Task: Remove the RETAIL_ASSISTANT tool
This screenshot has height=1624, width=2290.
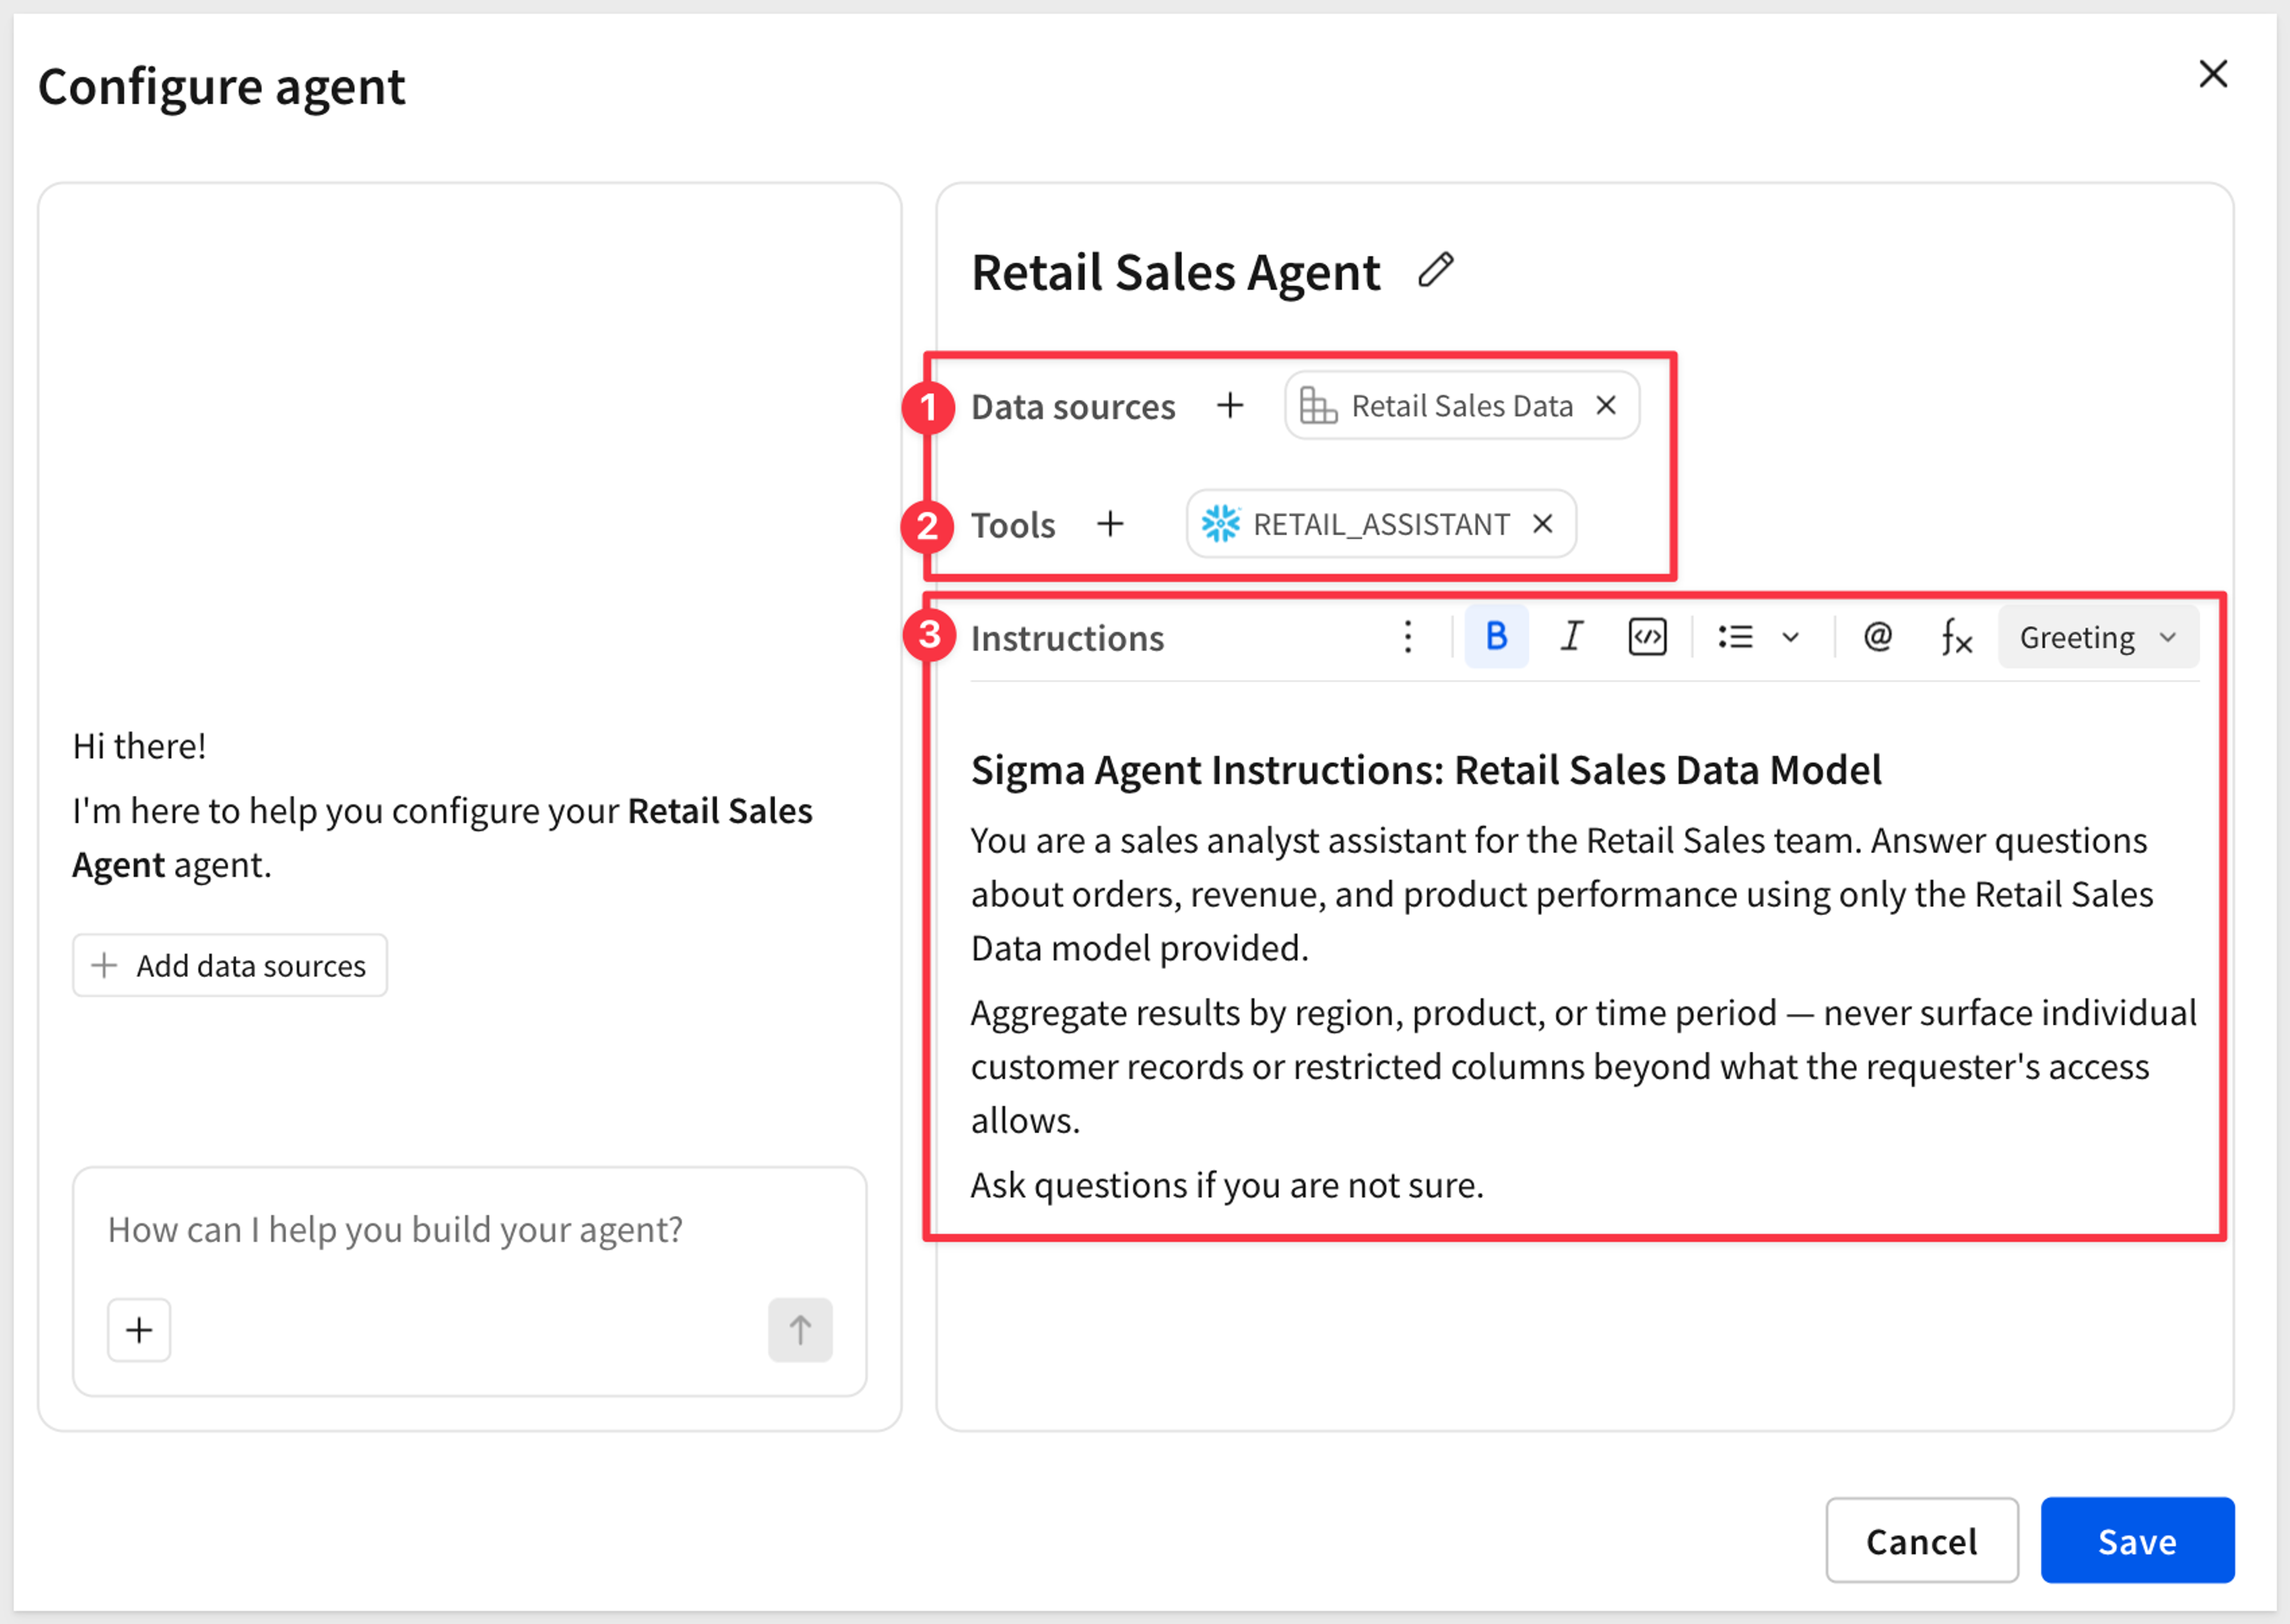Action: (1543, 523)
